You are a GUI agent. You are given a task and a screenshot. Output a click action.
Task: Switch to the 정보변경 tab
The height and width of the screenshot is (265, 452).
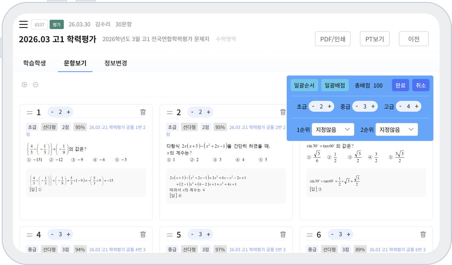point(116,63)
